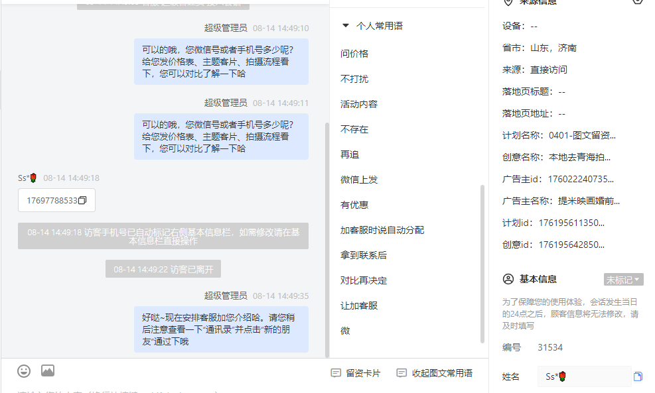Click the 设备 info row
The height and width of the screenshot is (393, 655).
coord(520,26)
